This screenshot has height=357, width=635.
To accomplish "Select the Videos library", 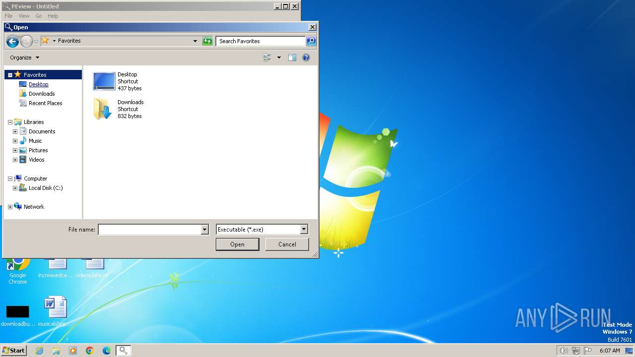I will tap(36, 160).
